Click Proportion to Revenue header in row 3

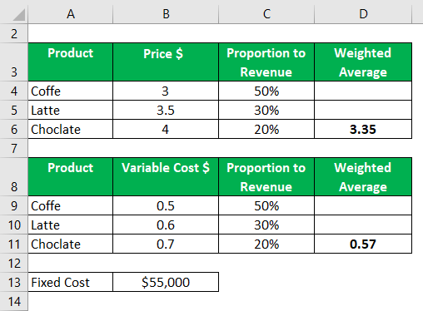pyautogui.click(x=266, y=62)
